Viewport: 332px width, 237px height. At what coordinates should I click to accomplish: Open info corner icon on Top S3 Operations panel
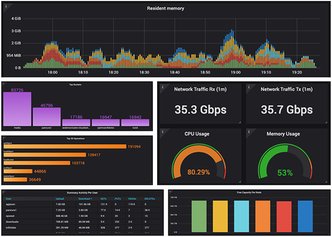(x=3, y=138)
